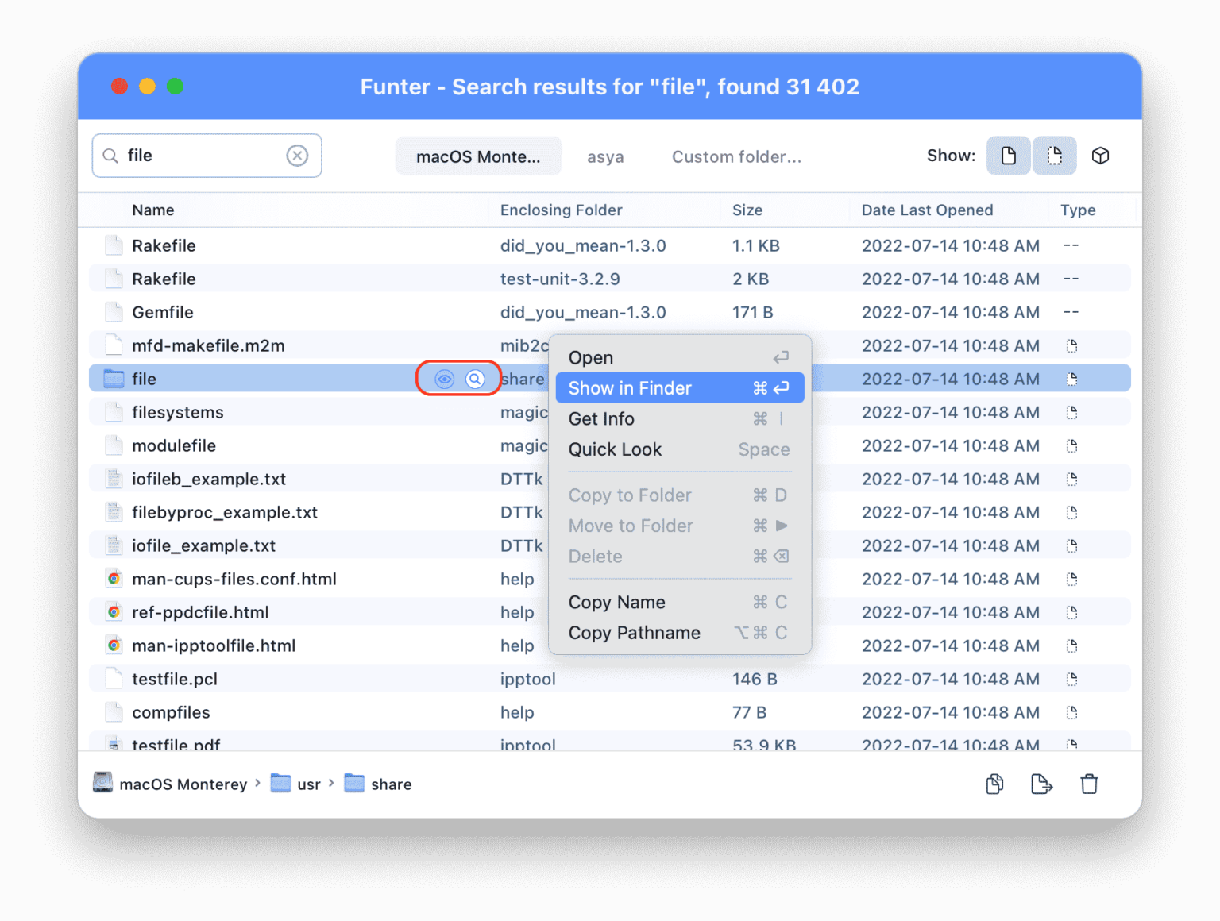The image size is (1220, 921).
Task: Click the show packages cube icon
Action: (1101, 156)
